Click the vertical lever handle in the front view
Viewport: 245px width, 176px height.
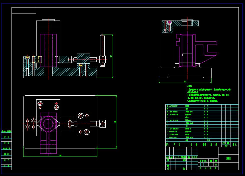click(103, 50)
